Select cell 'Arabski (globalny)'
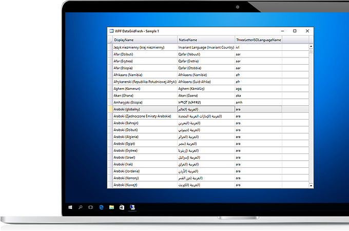Viewport: 349px width, 231px height. (145, 109)
